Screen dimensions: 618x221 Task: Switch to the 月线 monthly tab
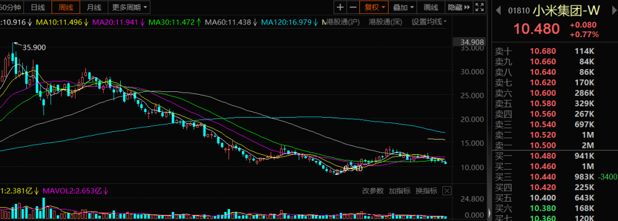[94, 7]
